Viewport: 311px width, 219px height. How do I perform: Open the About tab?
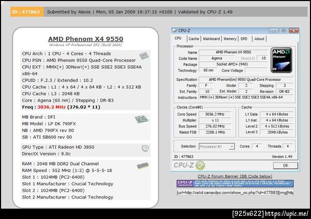(x=259, y=39)
